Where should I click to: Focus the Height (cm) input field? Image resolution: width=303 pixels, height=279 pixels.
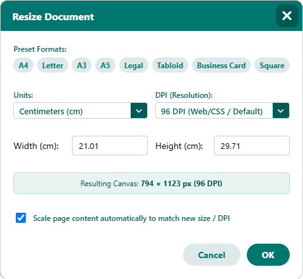(252, 146)
